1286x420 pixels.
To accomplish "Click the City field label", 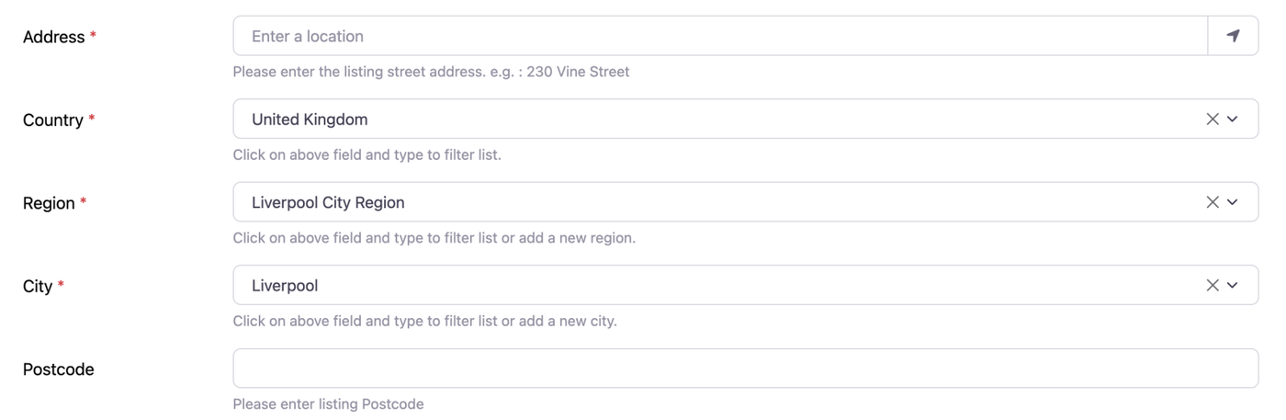I will pyautogui.click(x=38, y=287).
